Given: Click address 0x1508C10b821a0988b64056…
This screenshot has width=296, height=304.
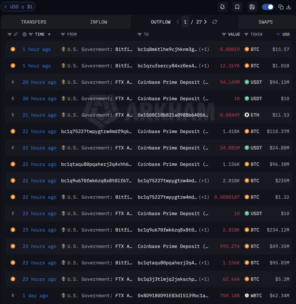Looking at the screenshot, I should (173, 115).
